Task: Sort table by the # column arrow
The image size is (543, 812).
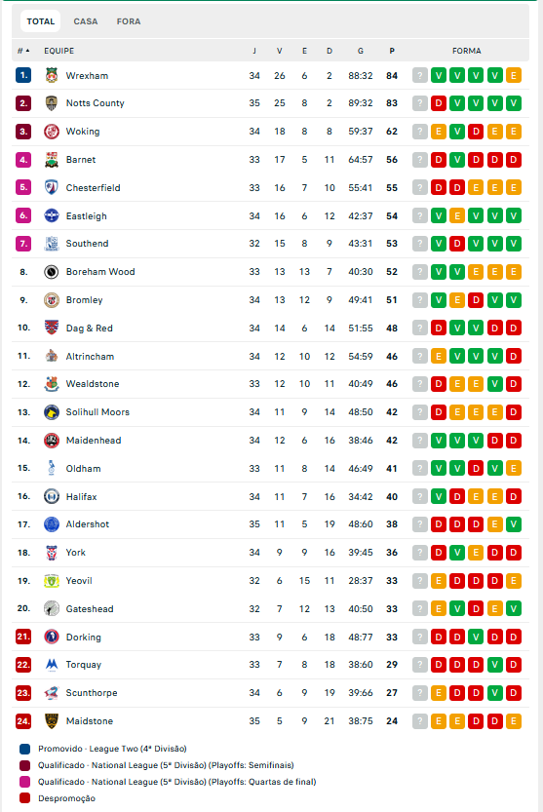Action: 23,51
